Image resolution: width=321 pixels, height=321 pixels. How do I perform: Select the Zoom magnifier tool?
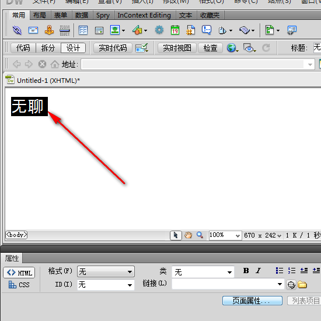200,235
